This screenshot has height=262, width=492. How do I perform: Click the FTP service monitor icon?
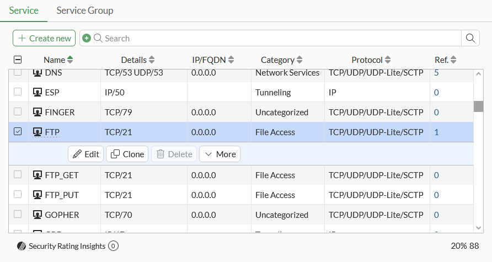pos(38,132)
